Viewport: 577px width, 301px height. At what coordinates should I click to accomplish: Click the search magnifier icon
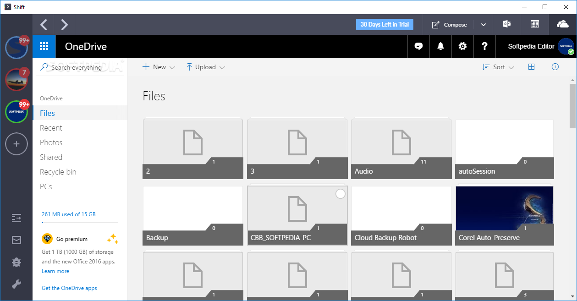[x=44, y=67]
